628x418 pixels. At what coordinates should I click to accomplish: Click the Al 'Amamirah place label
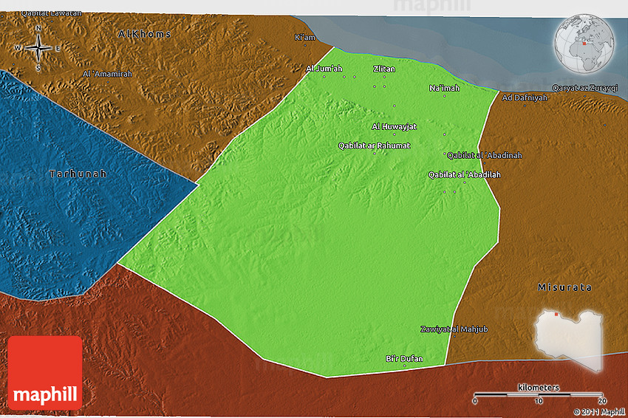pyautogui.click(x=109, y=74)
